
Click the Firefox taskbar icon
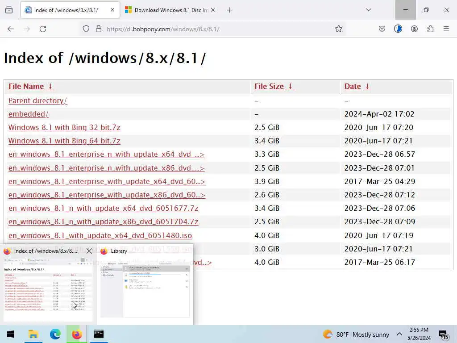[77, 334]
